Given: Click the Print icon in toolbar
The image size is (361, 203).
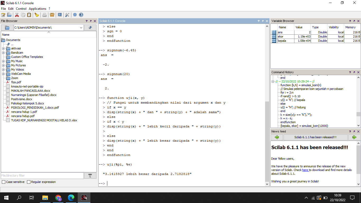Looking at the screenshot, I should [x=44, y=15].
